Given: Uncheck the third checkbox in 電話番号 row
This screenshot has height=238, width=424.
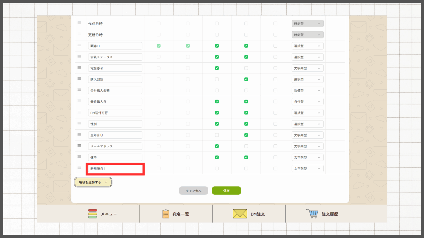Looking at the screenshot, I should tap(217, 68).
